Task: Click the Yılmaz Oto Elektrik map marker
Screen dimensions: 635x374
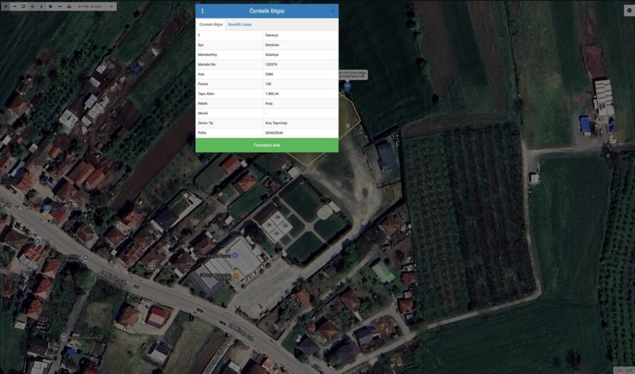Action: click(x=151, y=266)
